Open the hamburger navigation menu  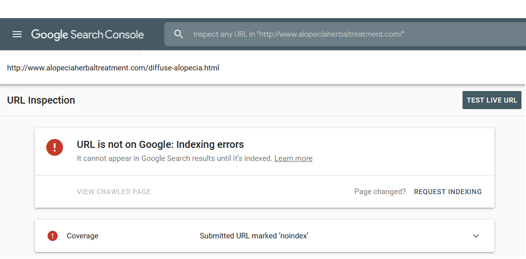click(x=17, y=34)
